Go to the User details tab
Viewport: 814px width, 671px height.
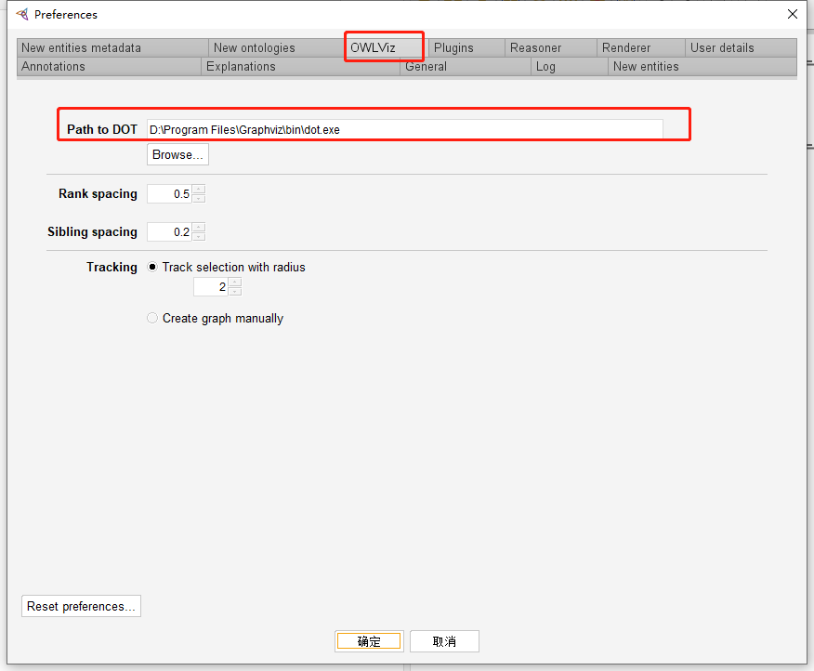point(741,47)
